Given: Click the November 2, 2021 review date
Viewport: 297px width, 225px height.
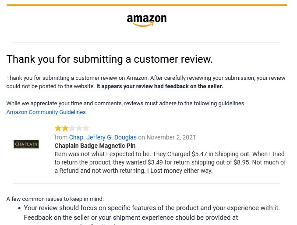Looking at the screenshot, I should click(171, 137).
